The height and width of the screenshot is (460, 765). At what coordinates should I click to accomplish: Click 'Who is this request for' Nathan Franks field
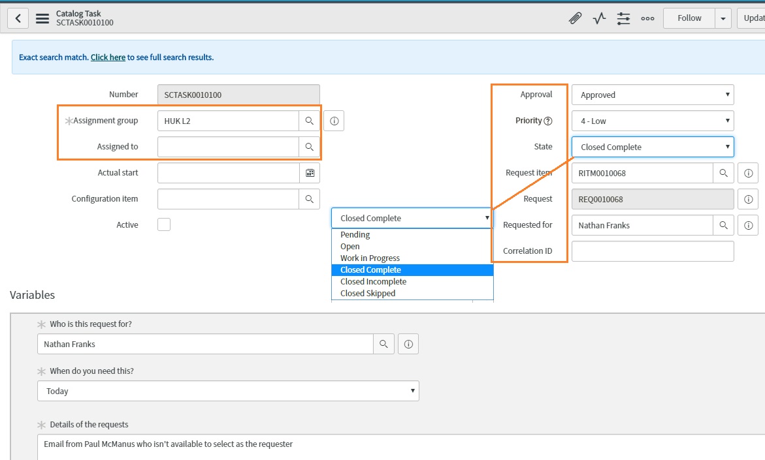click(x=205, y=344)
